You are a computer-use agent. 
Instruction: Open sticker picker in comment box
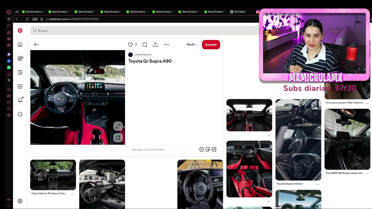208,149
